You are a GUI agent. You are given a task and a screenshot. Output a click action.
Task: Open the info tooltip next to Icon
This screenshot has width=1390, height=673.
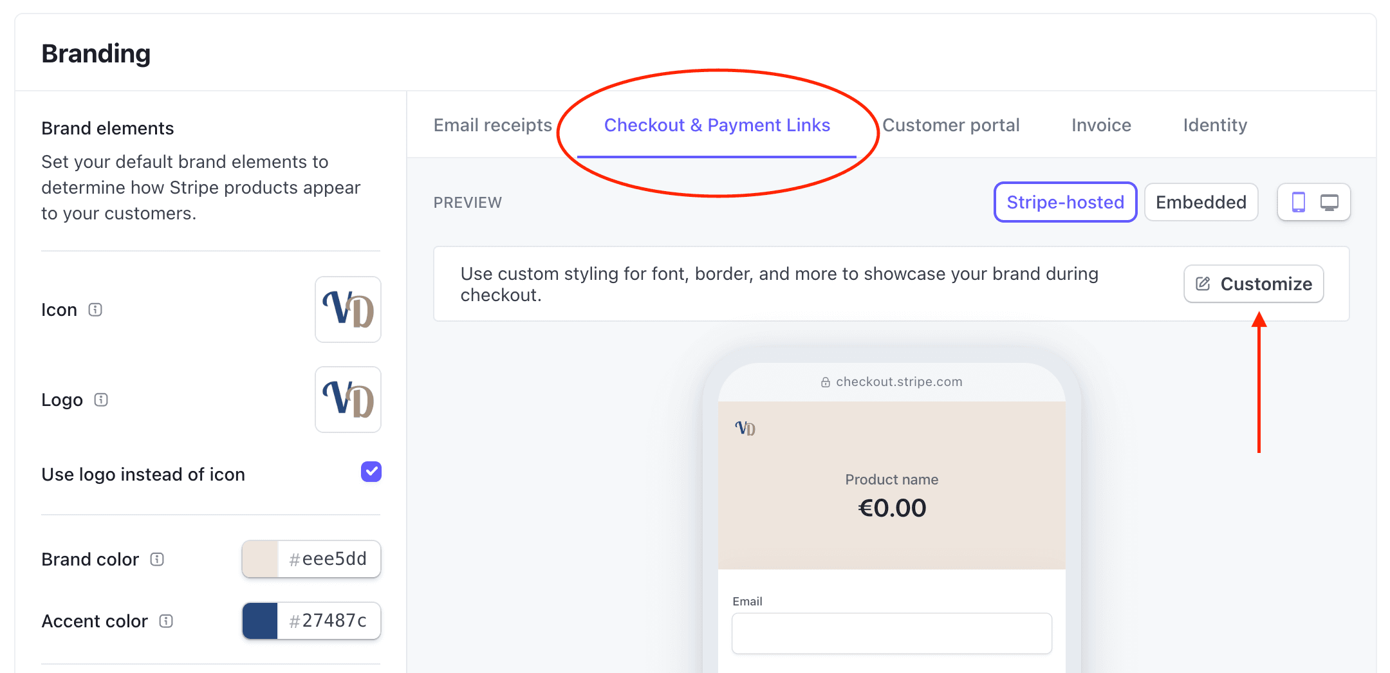(x=95, y=309)
